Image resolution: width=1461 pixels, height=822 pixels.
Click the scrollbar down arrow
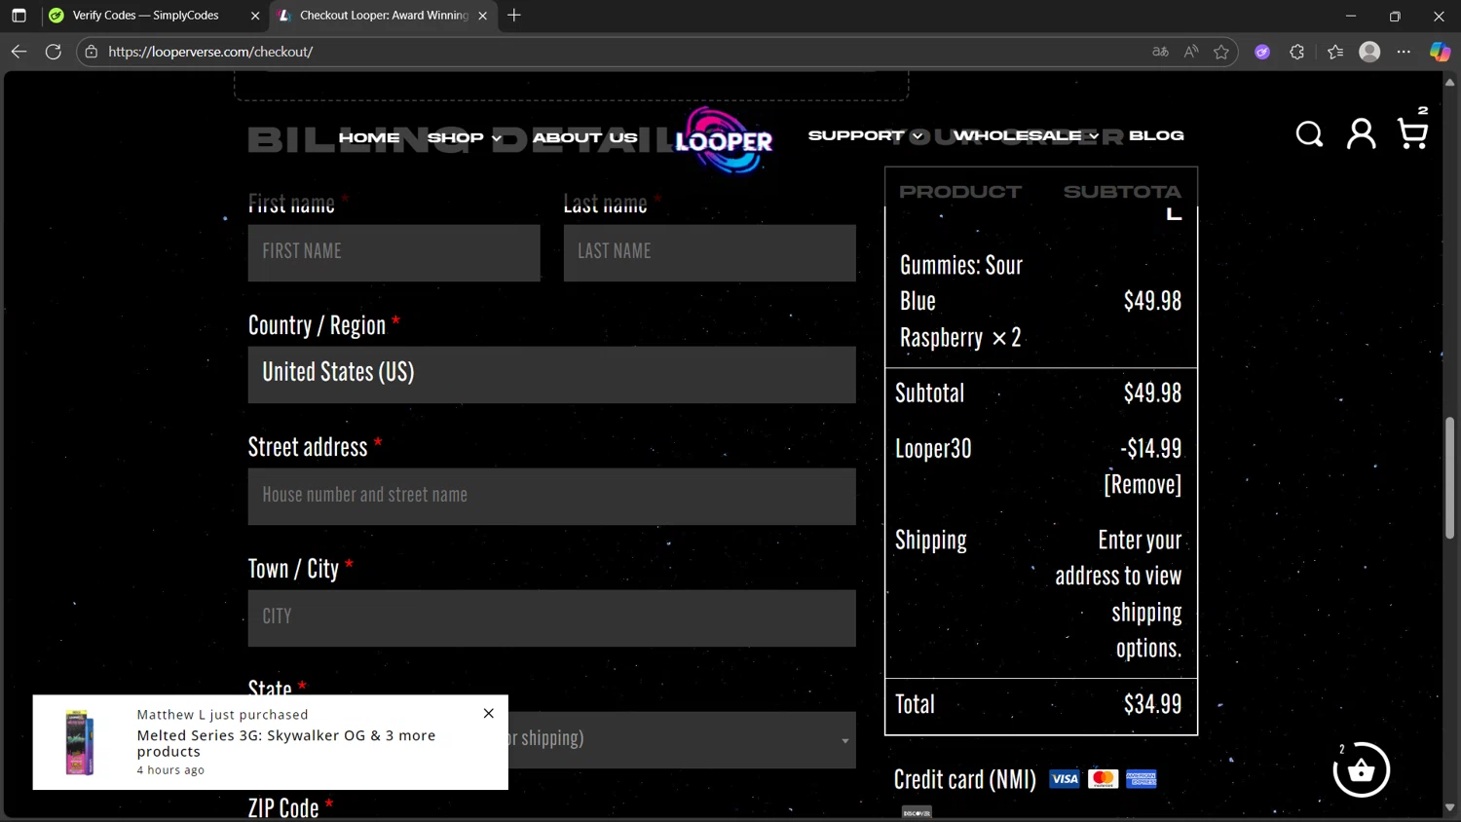pyautogui.click(x=1449, y=807)
